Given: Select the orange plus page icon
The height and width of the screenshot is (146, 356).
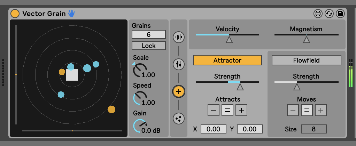Looking at the screenshot, I should pyautogui.click(x=179, y=91).
